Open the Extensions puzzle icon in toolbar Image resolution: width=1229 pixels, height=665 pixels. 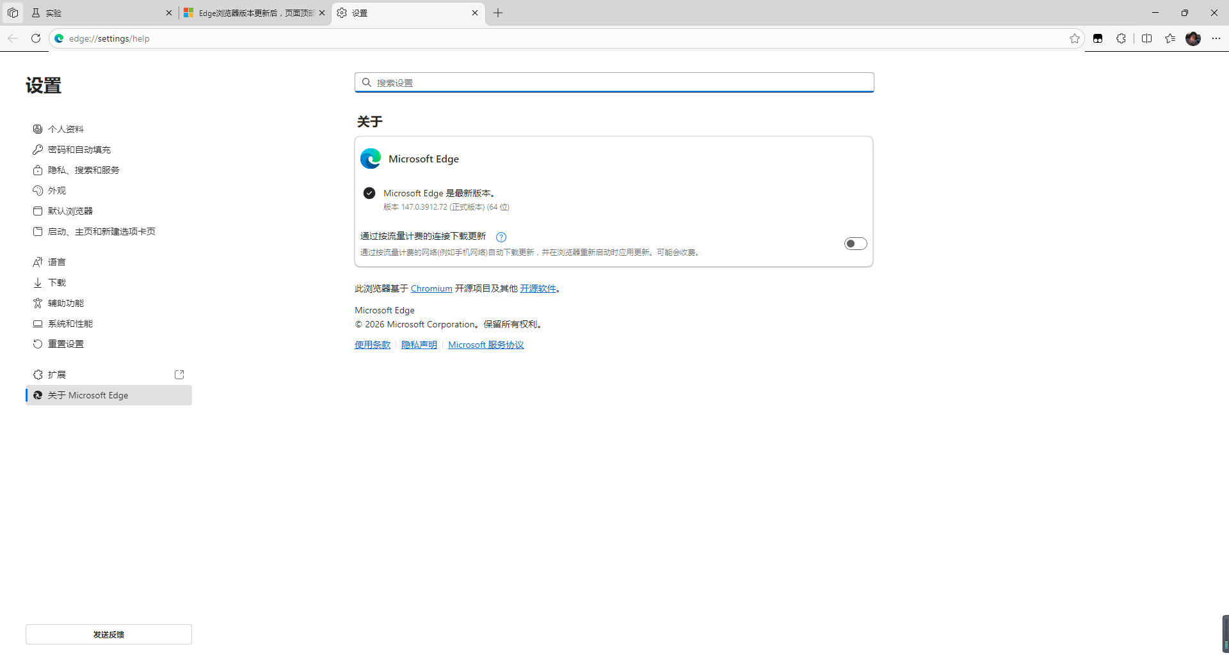coord(1121,38)
